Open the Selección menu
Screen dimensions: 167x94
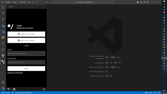tap(22, 2)
